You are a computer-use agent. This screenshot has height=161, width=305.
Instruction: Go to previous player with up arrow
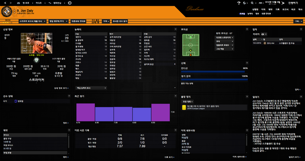tap(14, 10)
